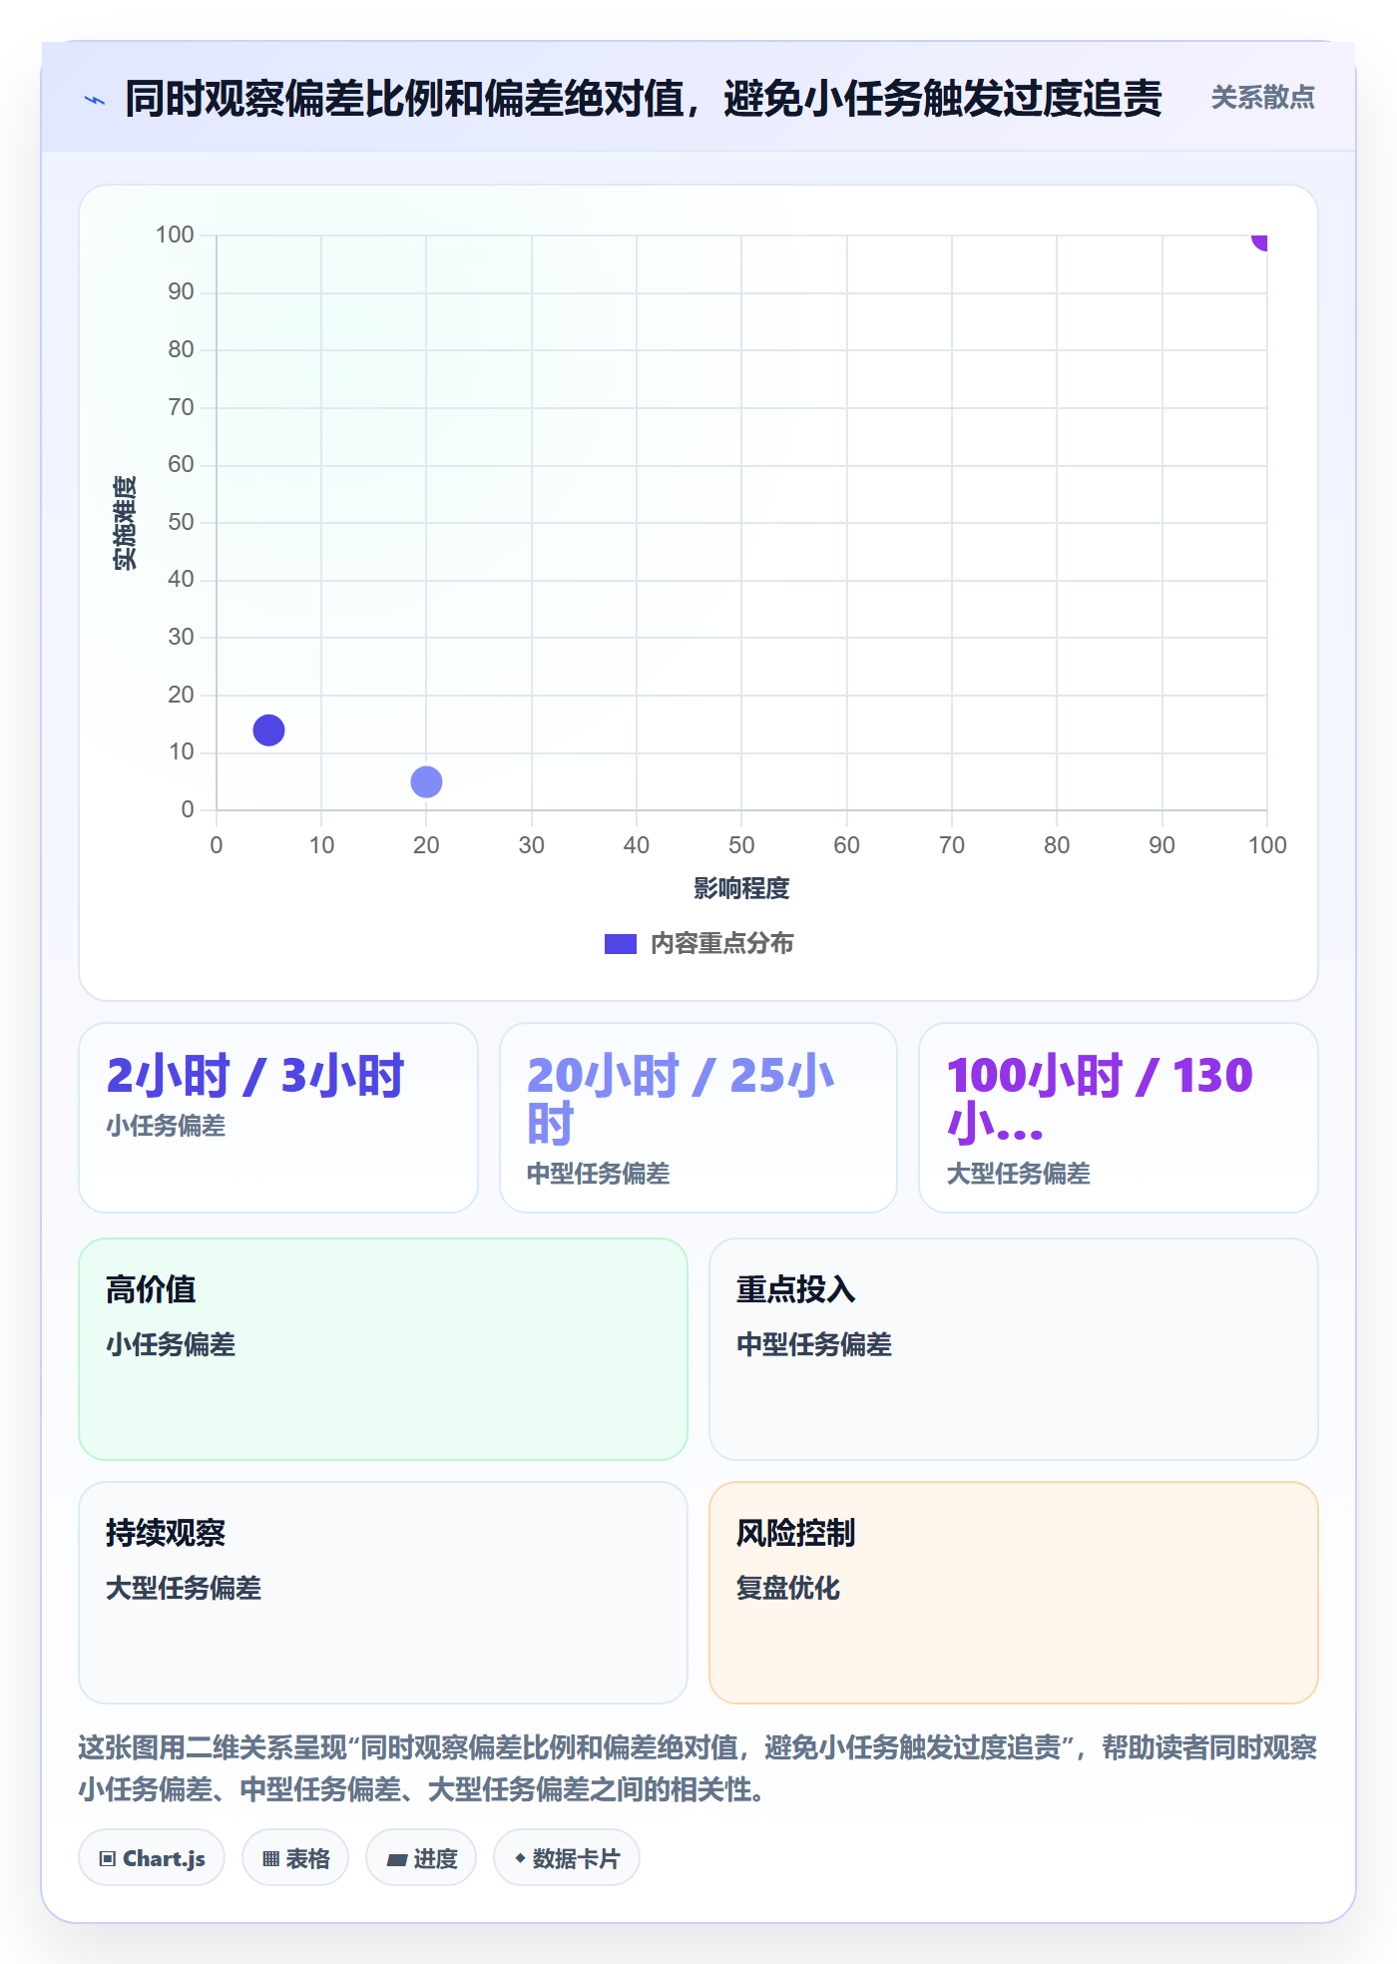This screenshot has height=1964, width=1397.
Task: Click the 表格 tag
Action: [x=295, y=1858]
